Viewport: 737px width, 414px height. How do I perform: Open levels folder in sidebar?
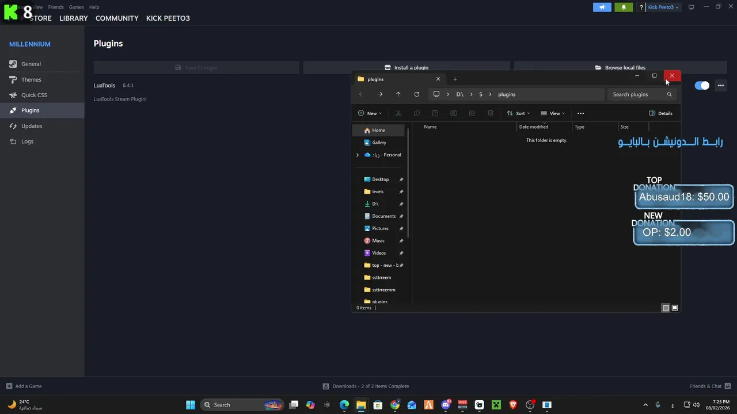378,191
